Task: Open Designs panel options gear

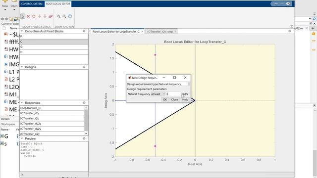Action: 84,67
